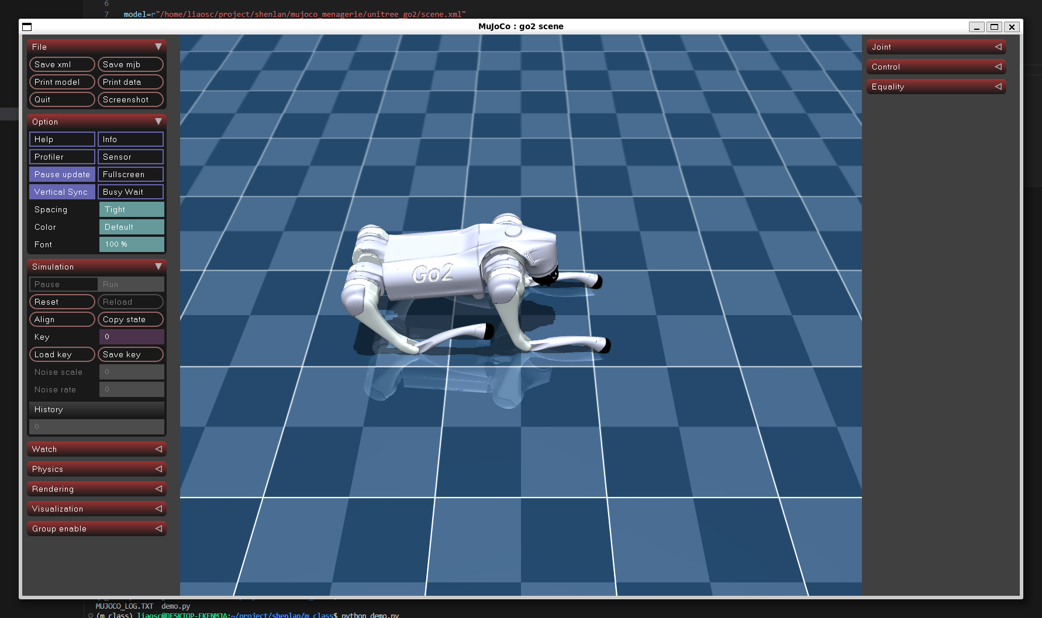Viewport: 1042px width, 618px height.
Task: Click Print model to export model info
Action: pos(61,82)
